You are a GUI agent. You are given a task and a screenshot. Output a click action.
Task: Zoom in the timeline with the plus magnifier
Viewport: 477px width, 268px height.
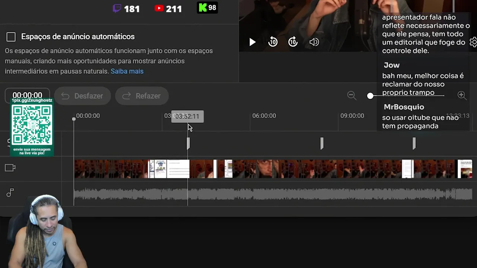coord(462,95)
